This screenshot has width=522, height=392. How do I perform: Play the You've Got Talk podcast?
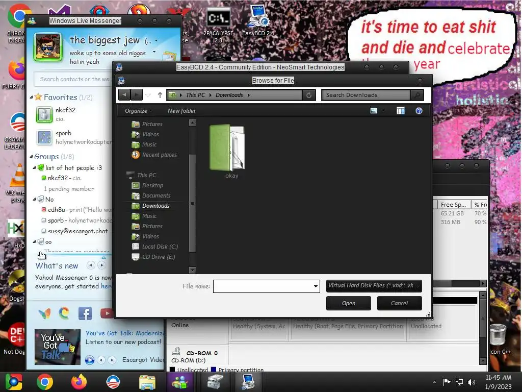click(x=90, y=360)
